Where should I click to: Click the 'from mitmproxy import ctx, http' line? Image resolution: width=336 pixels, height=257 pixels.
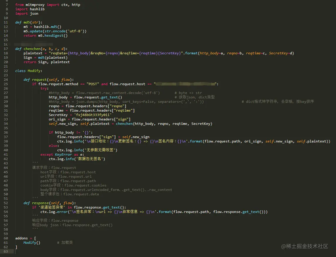point(48,5)
